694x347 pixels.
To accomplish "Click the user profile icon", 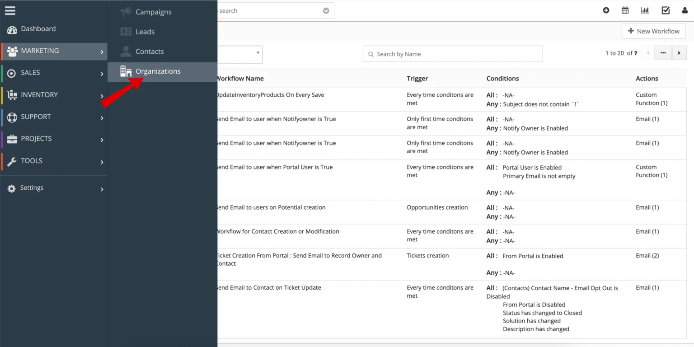I will (685, 10).
